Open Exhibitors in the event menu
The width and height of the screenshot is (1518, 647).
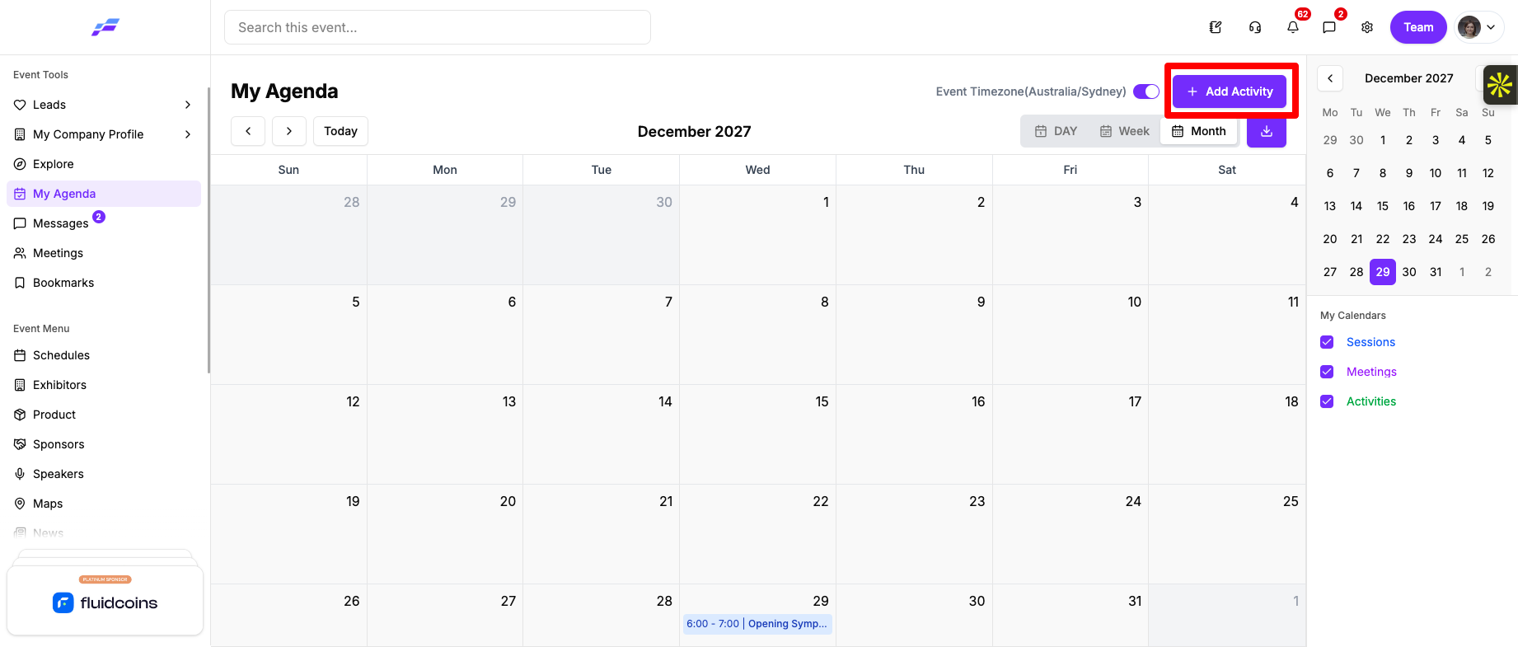[x=104, y=385]
